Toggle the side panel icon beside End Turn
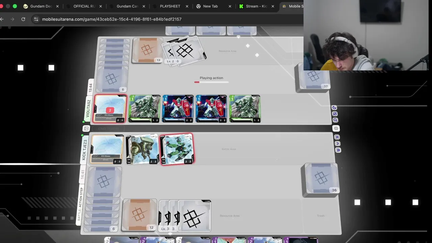Image resolution: width=432 pixels, height=243 pixels. (x=86, y=129)
